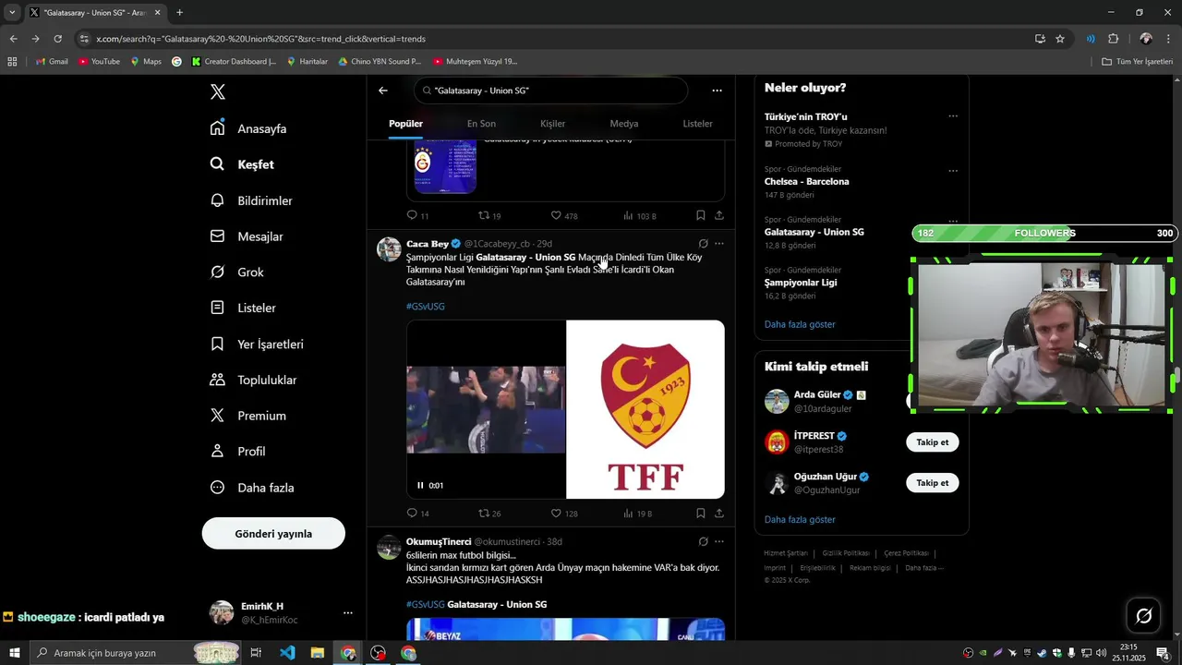The image size is (1182, 665).
Task: Open OkumuşTinerci profile name
Action: [x=439, y=541]
